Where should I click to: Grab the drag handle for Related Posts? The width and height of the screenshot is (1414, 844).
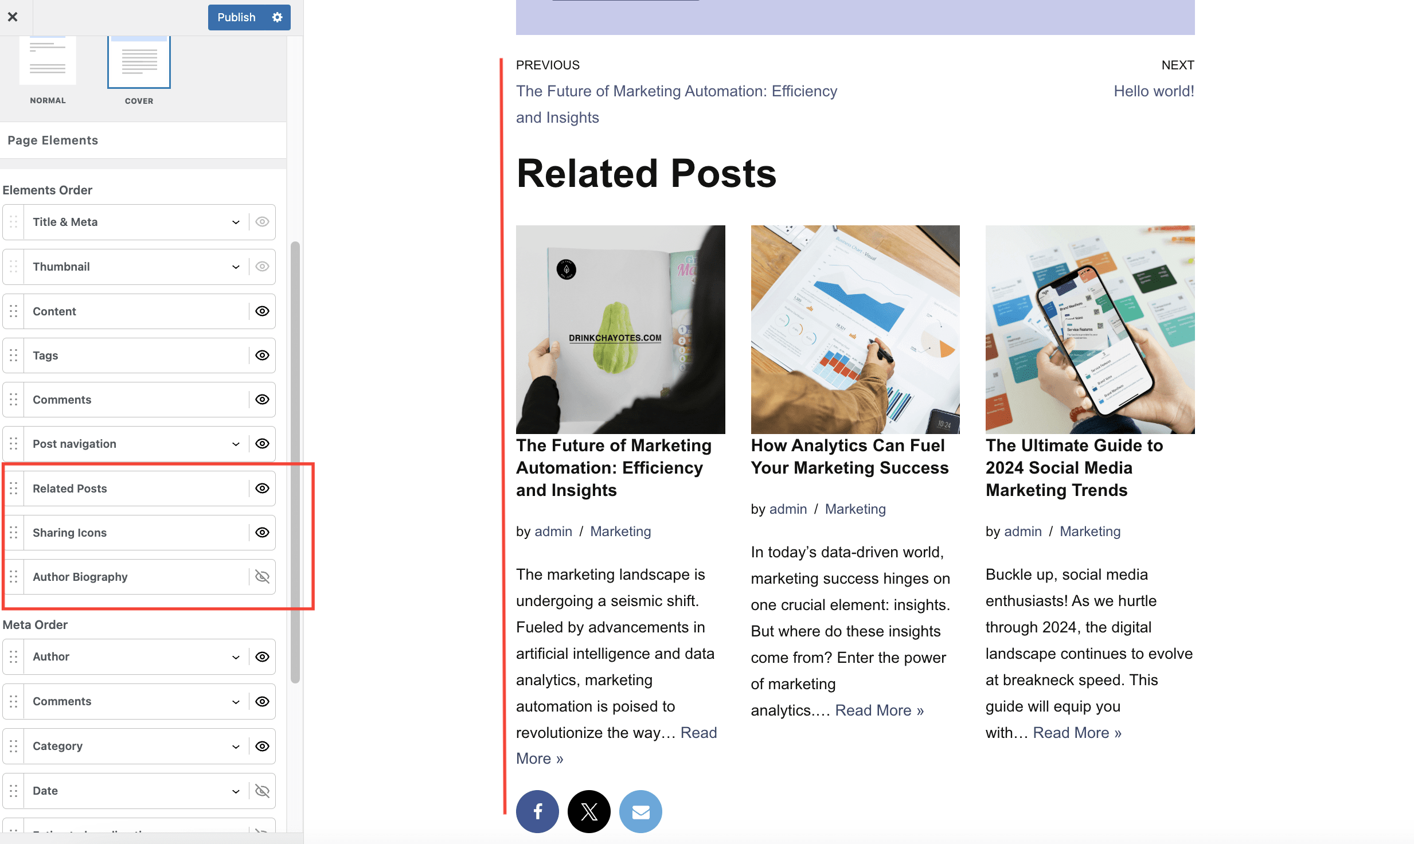click(14, 489)
